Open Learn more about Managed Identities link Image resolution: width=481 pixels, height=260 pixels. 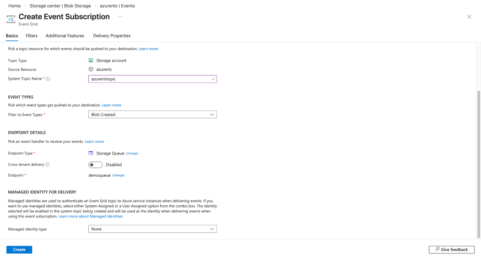[91, 216]
